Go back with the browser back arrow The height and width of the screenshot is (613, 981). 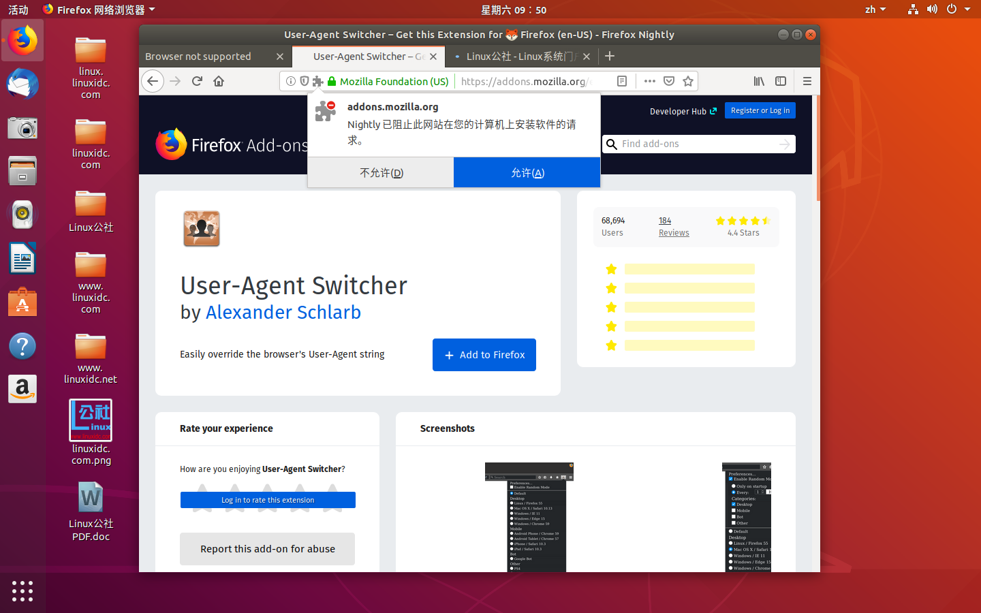pos(153,81)
